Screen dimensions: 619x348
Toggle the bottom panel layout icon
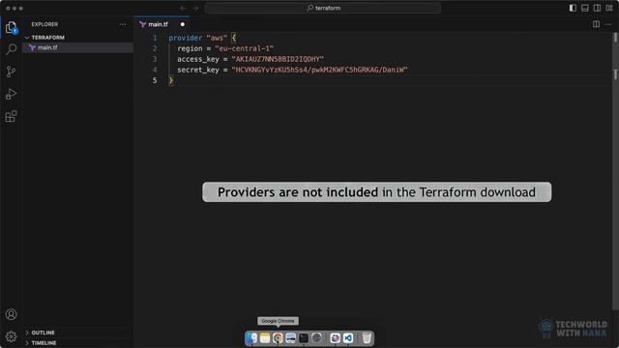tap(584, 8)
